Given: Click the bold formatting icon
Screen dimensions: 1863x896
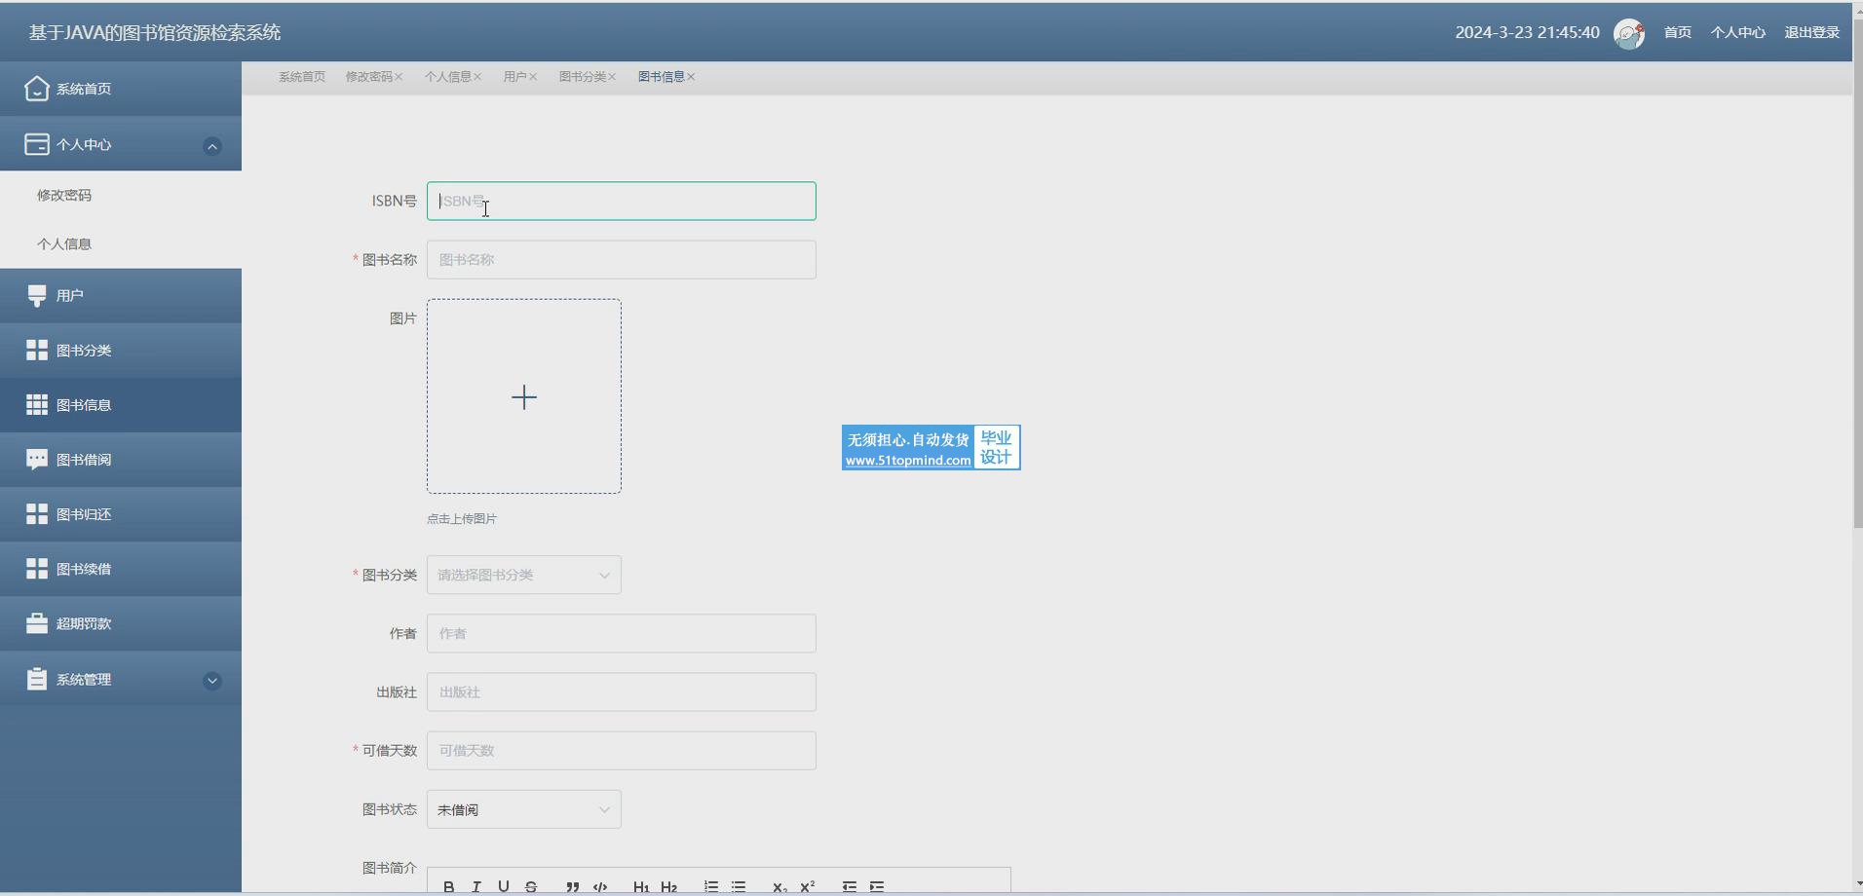Looking at the screenshot, I should [448, 886].
